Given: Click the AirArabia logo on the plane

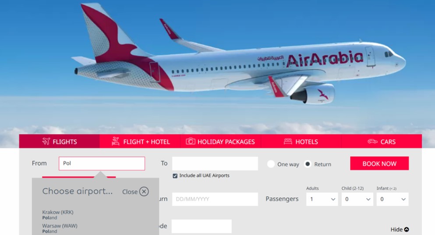Looking at the screenshot, I should pyautogui.click(x=325, y=59).
